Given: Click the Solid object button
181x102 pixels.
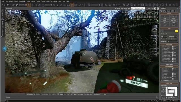Looking at the screenshot, I should [x=165, y=25].
